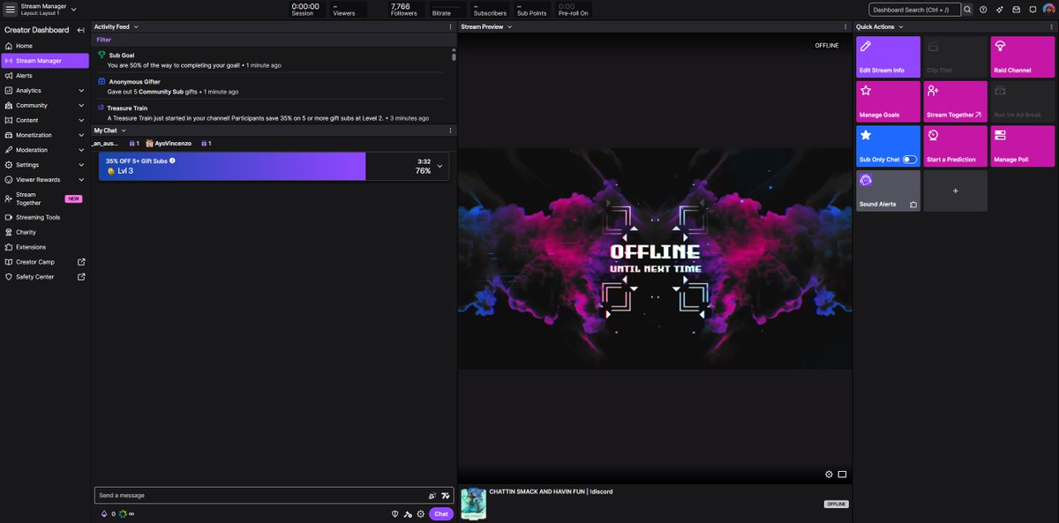Click Manage Goals quick action tile
The height and width of the screenshot is (523, 1059).
[888, 101]
